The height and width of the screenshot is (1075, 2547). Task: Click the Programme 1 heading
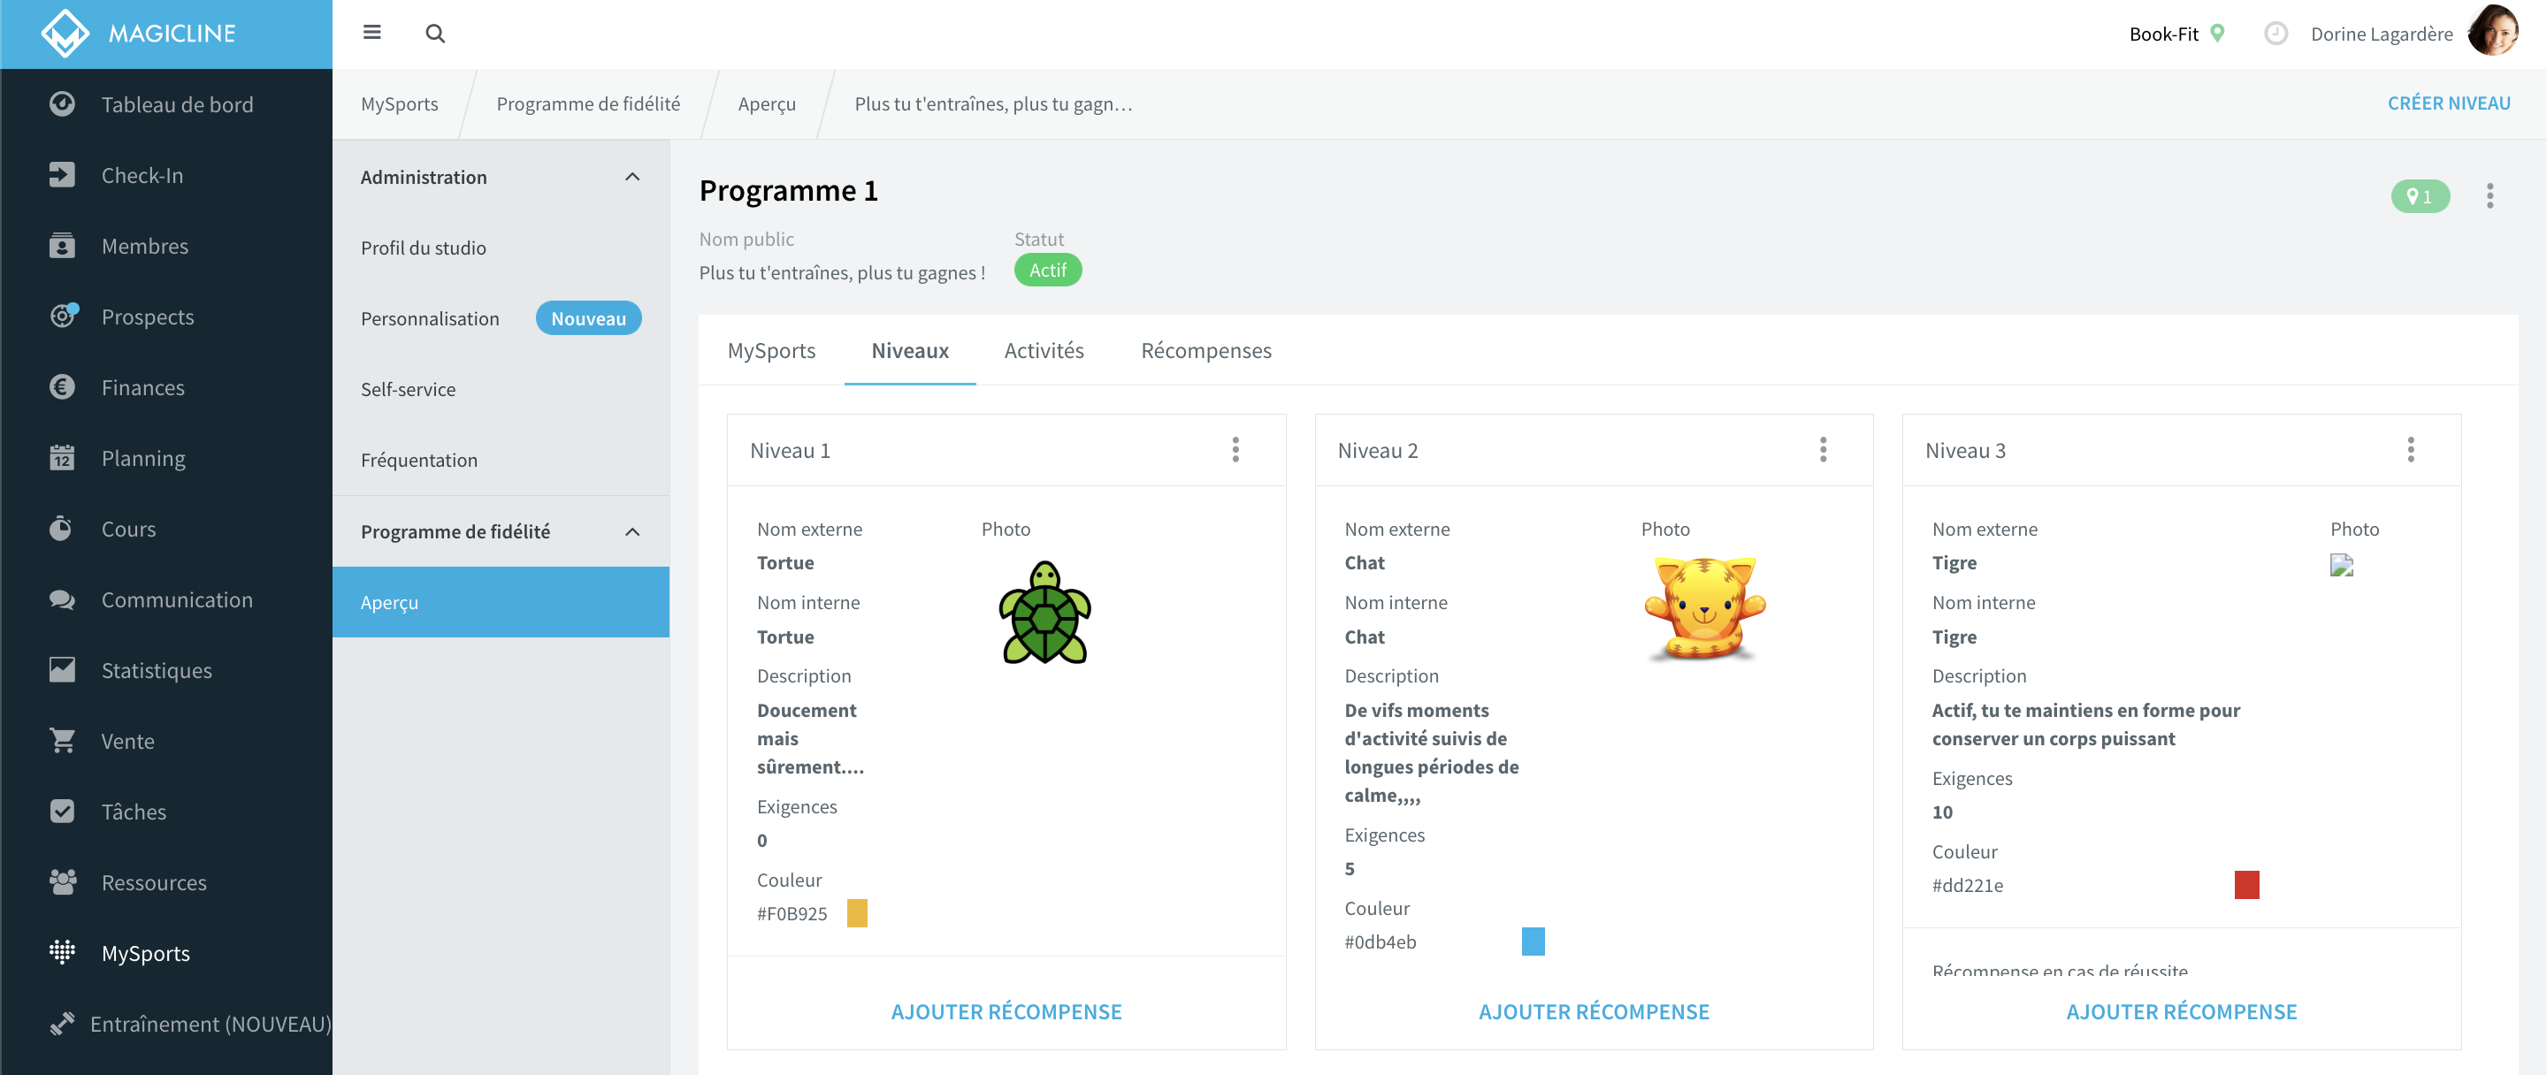coord(788,190)
